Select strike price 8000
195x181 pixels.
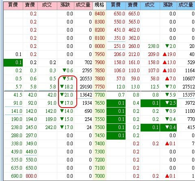click(x=100, y=46)
